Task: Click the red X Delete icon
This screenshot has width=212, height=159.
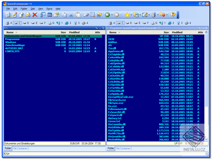Action: coord(35,15)
